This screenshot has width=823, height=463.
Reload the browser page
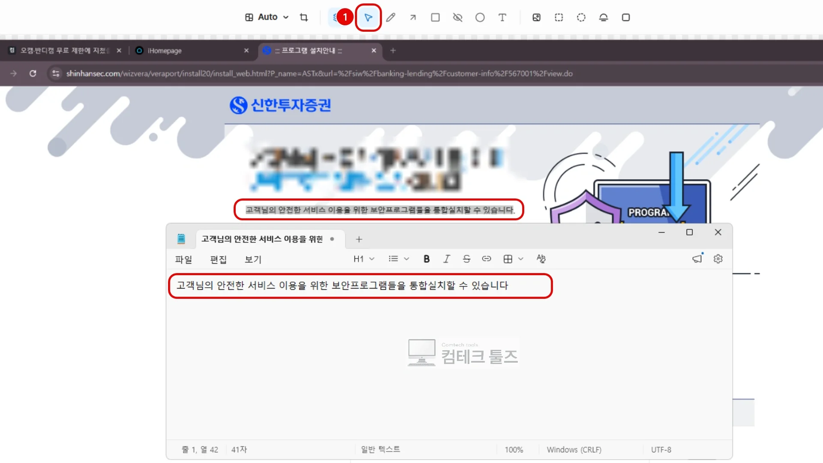click(33, 73)
